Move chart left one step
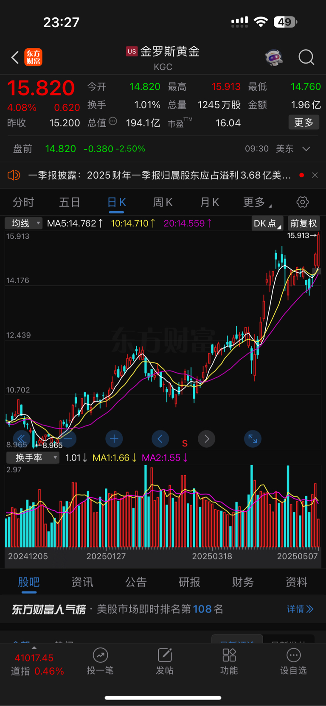The width and height of the screenshot is (326, 706). (160, 439)
